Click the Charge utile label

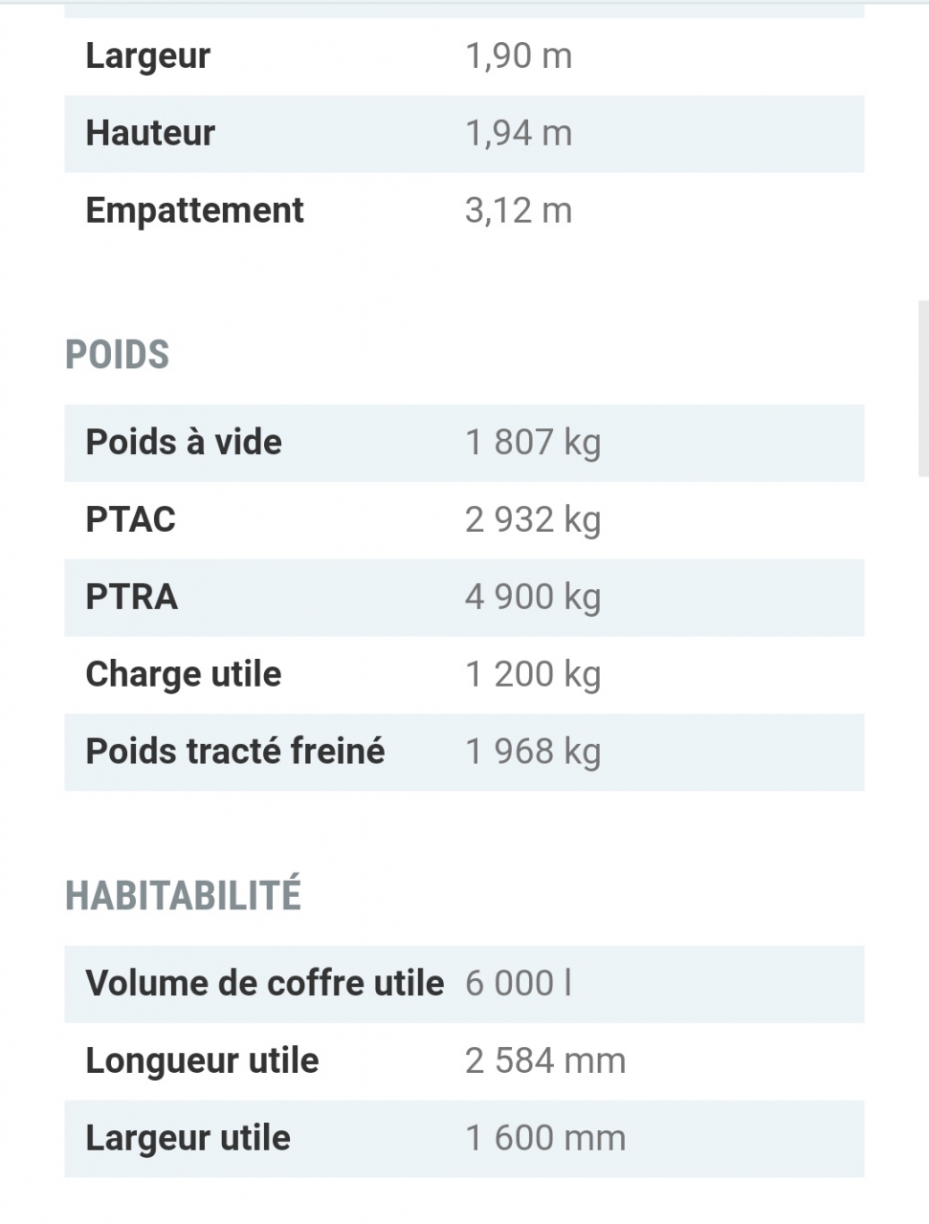[x=184, y=675]
